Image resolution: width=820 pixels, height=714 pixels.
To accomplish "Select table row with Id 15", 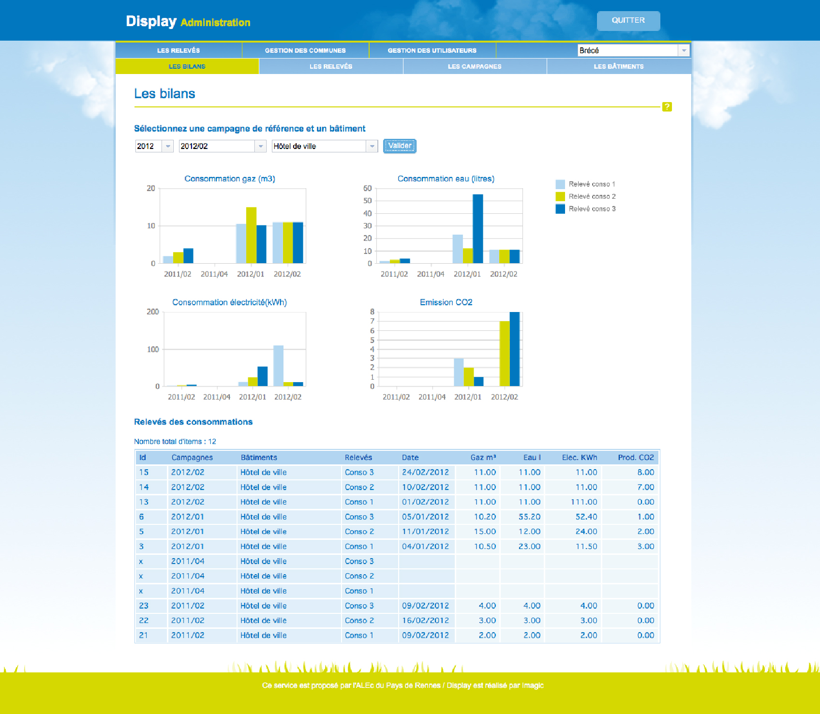I will (x=397, y=473).
